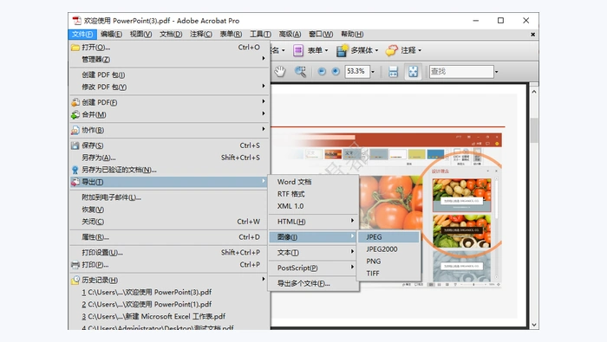Click the Export (导出) icon
Screen dimensions: 607x342
[x=75, y=182]
